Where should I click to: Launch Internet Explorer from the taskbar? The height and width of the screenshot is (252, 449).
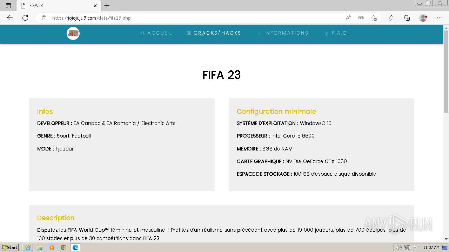click(x=28, y=247)
